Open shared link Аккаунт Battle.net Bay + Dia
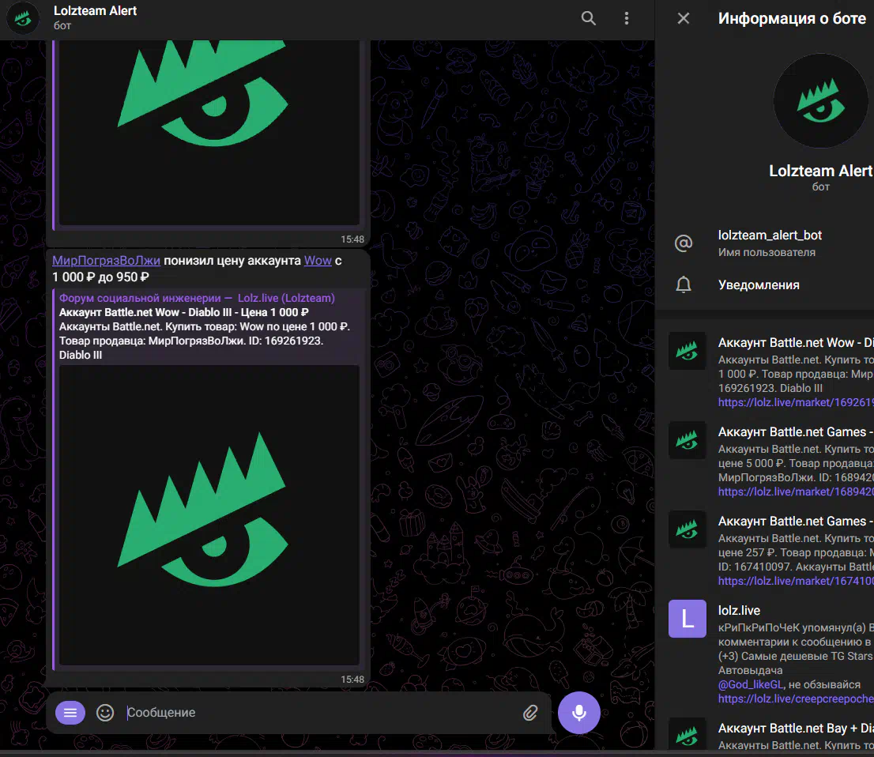This screenshot has width=874, height=757. tap(796, 728)
